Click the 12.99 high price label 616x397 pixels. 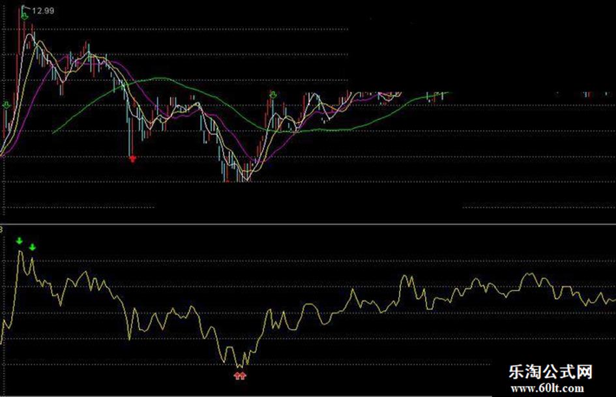43,11
